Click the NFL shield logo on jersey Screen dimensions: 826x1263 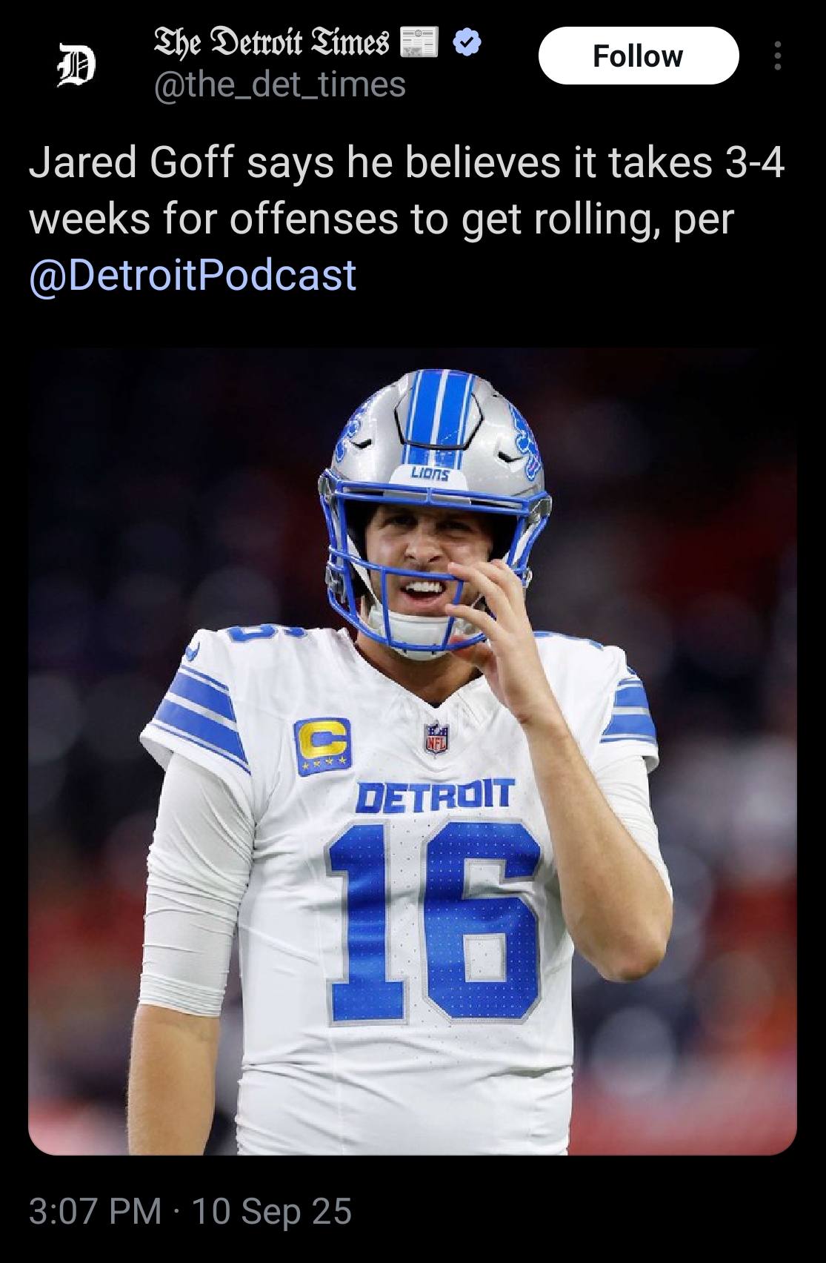(x=436, y=737)
